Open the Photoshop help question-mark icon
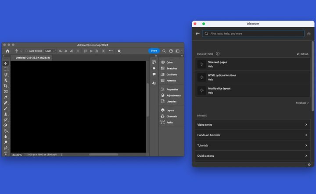This screenshot has height=194, width=316. tap(171, 51)
